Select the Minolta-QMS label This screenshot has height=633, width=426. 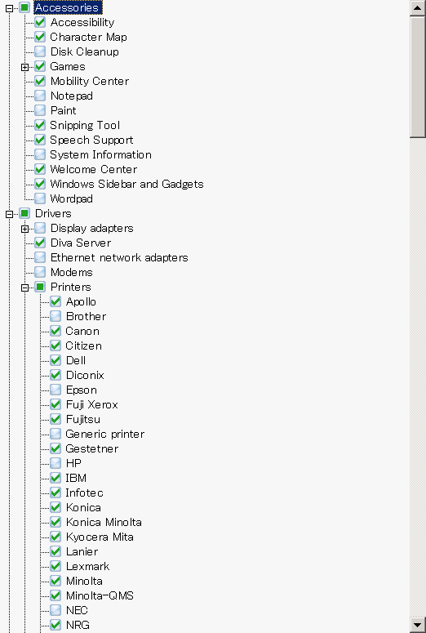[100, 596]
